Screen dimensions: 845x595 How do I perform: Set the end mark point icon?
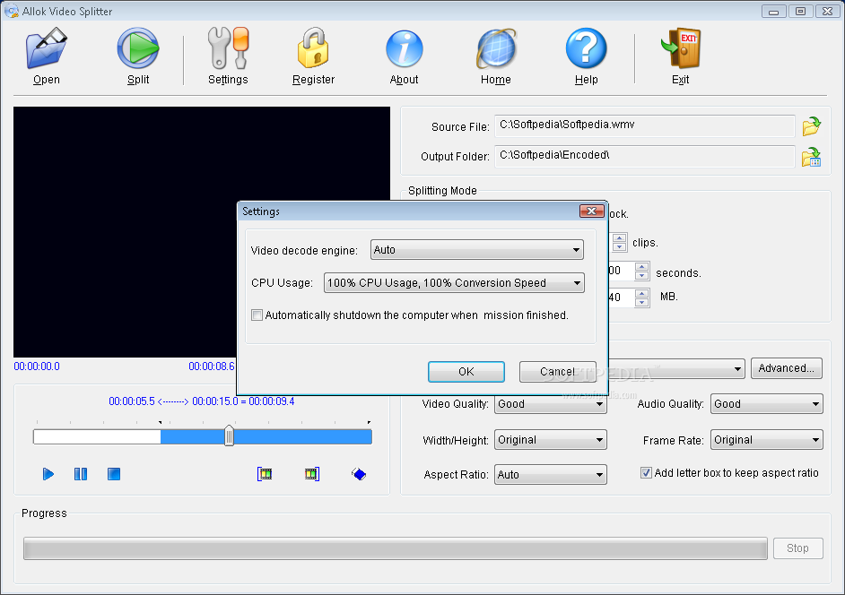click(x=312, y=474)
